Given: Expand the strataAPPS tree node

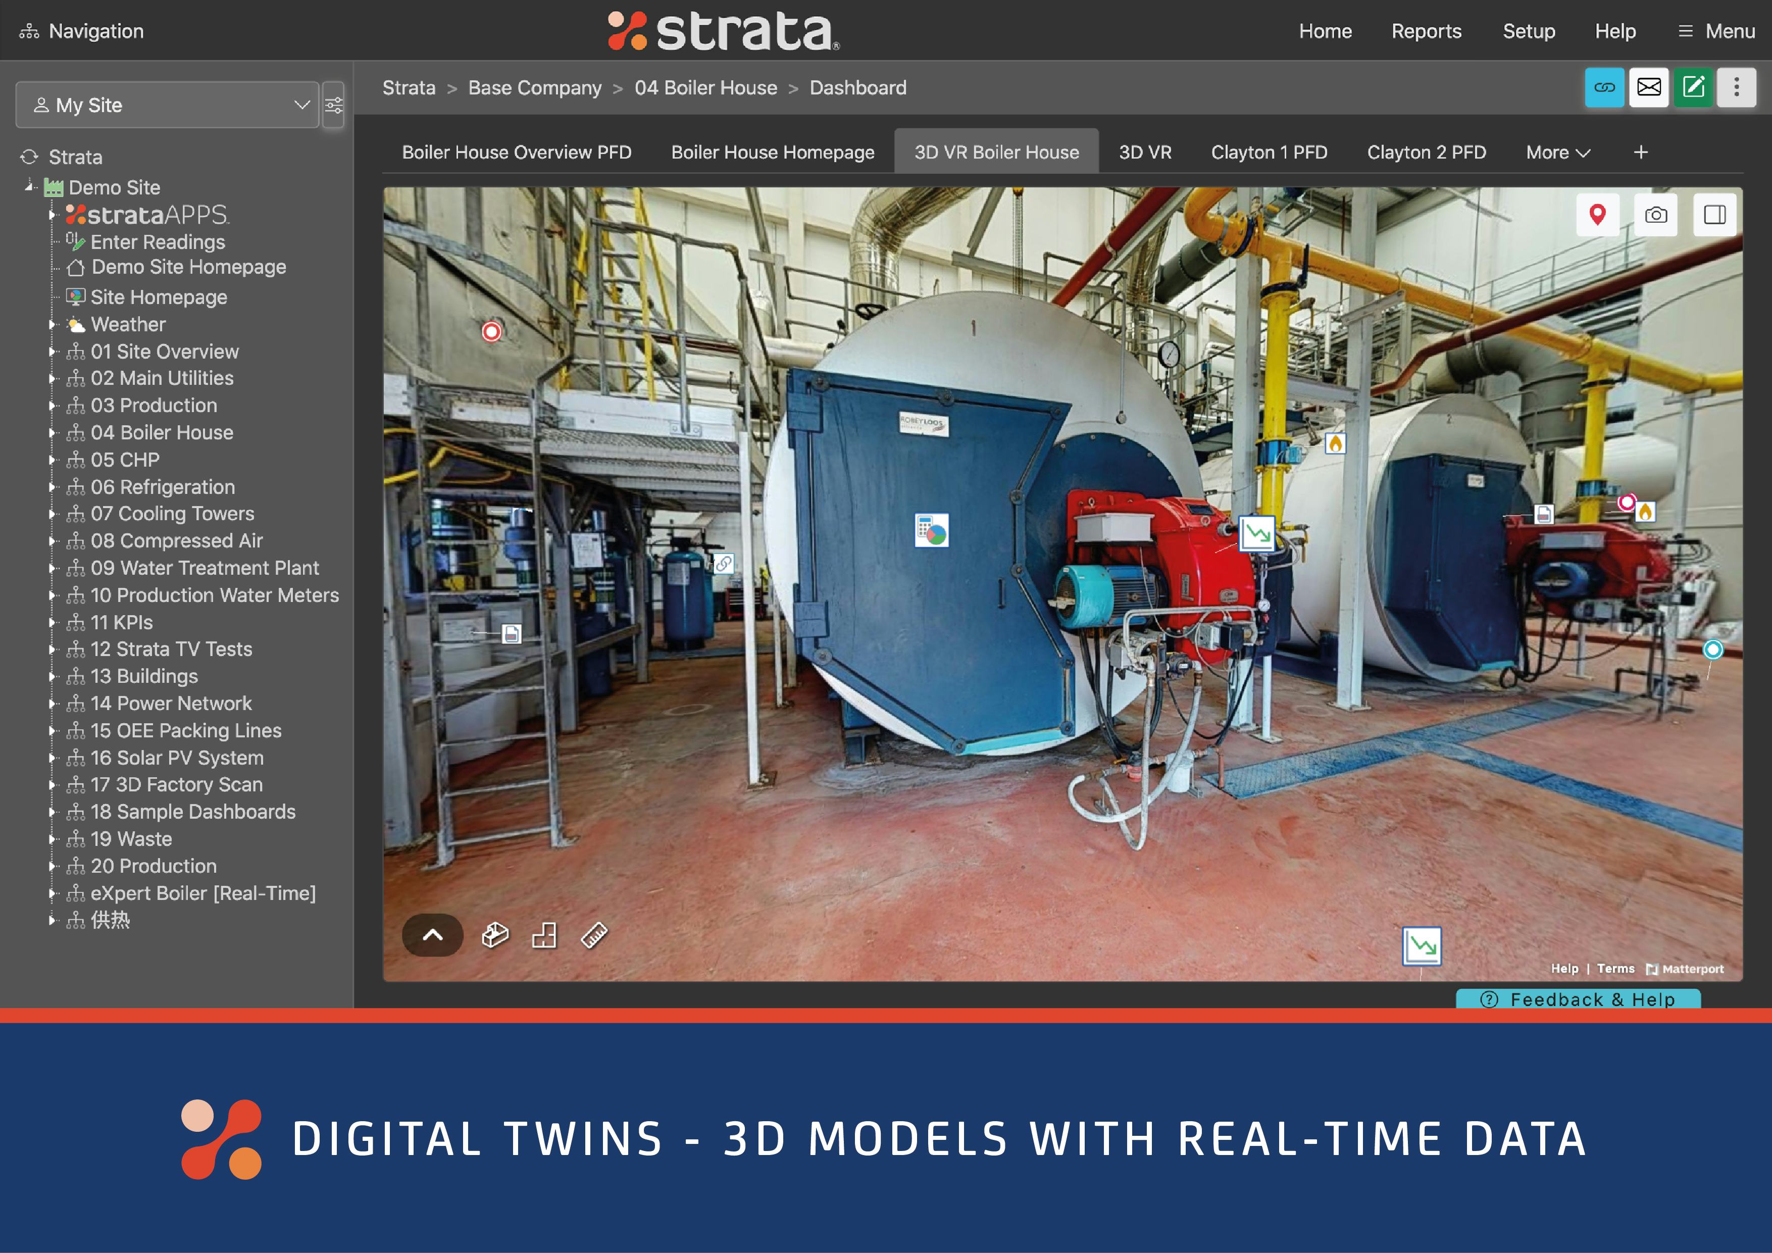Looking at the screenshot, I should [53, 215].
